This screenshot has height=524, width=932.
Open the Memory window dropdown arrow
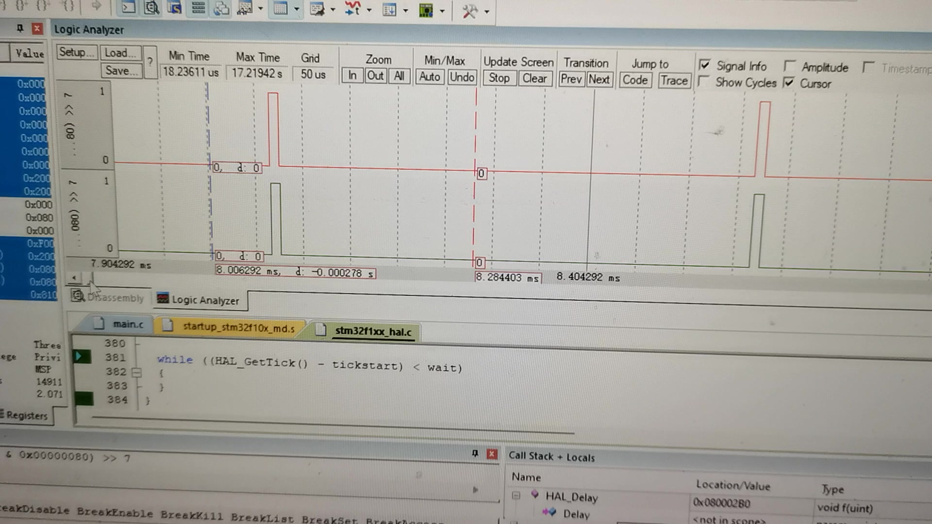pyautogui.click(x=297, y=9)
